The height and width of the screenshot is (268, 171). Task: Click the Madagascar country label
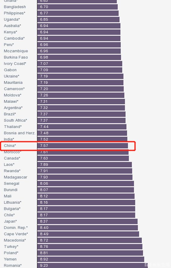point(16,177)
